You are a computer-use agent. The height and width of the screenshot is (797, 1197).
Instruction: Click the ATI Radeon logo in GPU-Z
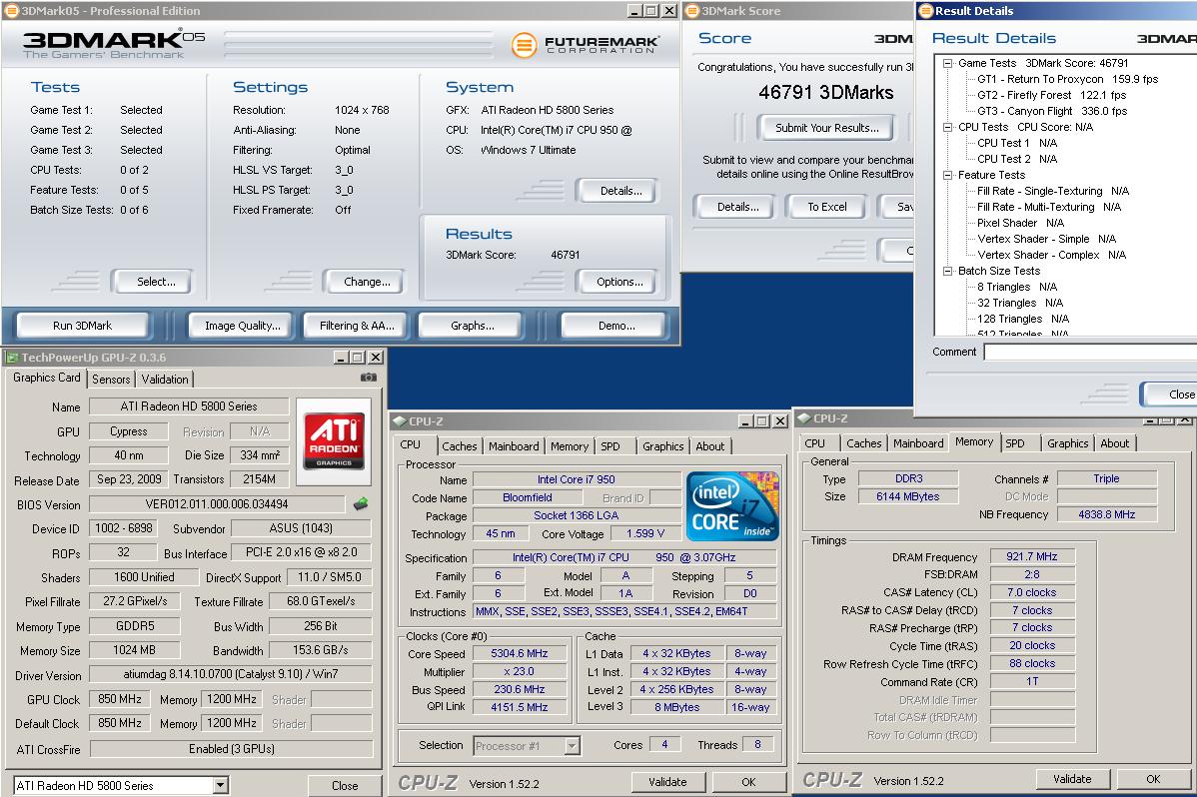pyautogui.click(x=334, y=441)
